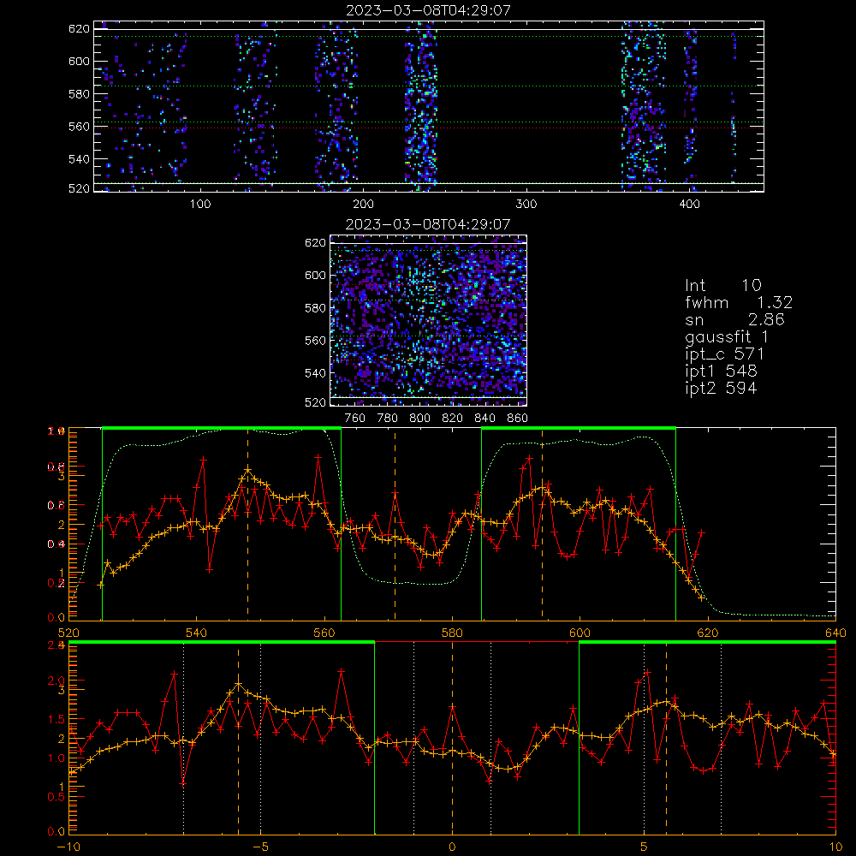
Task: Click x-axis label 0 on bottom plot
Action: [x=452, y=847]
